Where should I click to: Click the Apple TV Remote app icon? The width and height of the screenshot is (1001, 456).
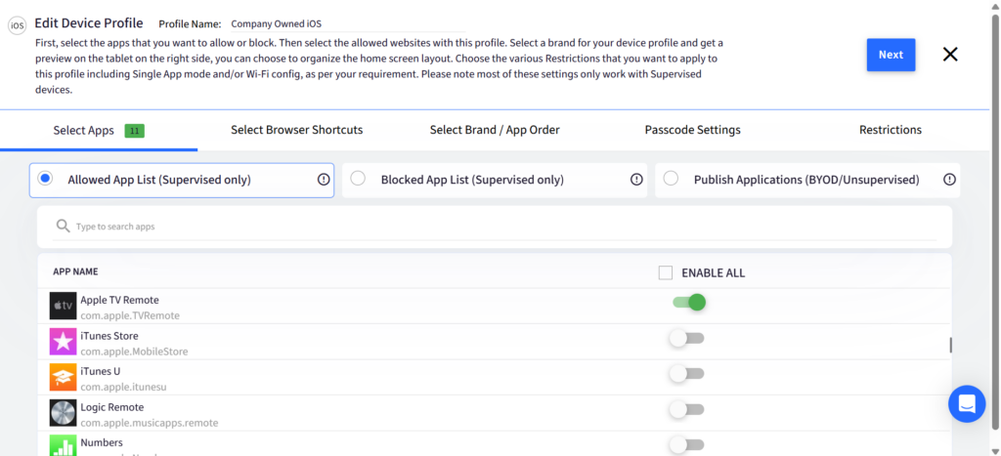(x=64, y=306)
